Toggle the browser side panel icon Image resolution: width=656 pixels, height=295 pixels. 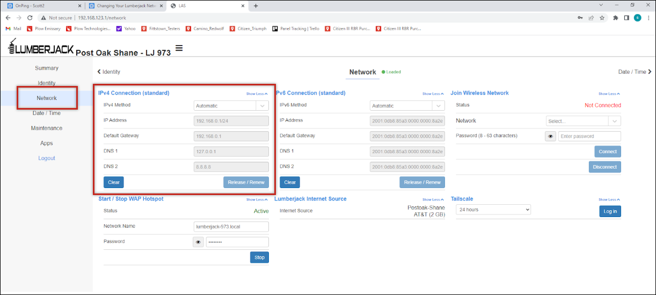[626, 18]
